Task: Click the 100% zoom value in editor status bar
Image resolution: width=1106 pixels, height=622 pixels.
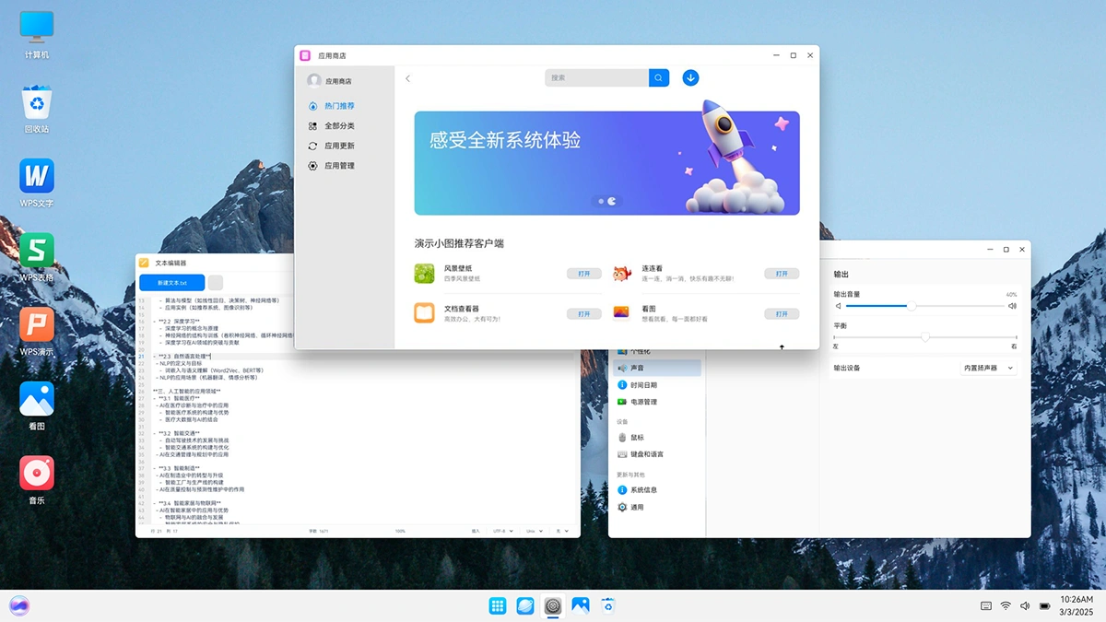Action: [400, 532]
